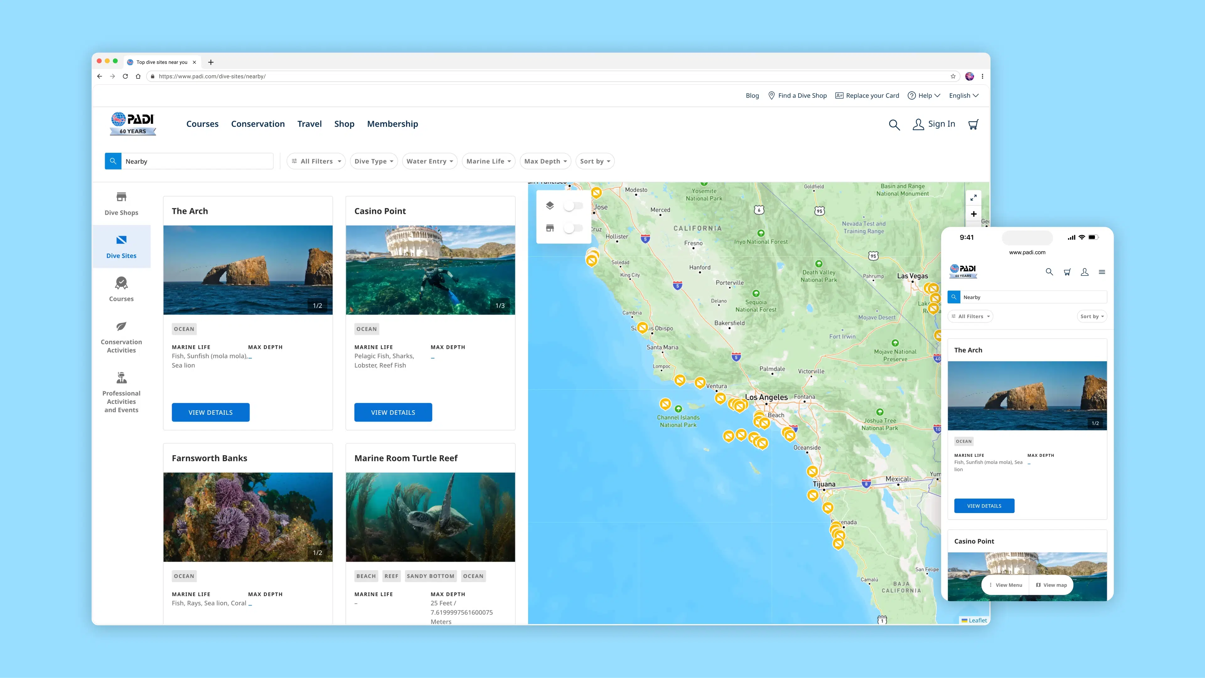Select Dive Sites in the sidebar

pos(121,247)
